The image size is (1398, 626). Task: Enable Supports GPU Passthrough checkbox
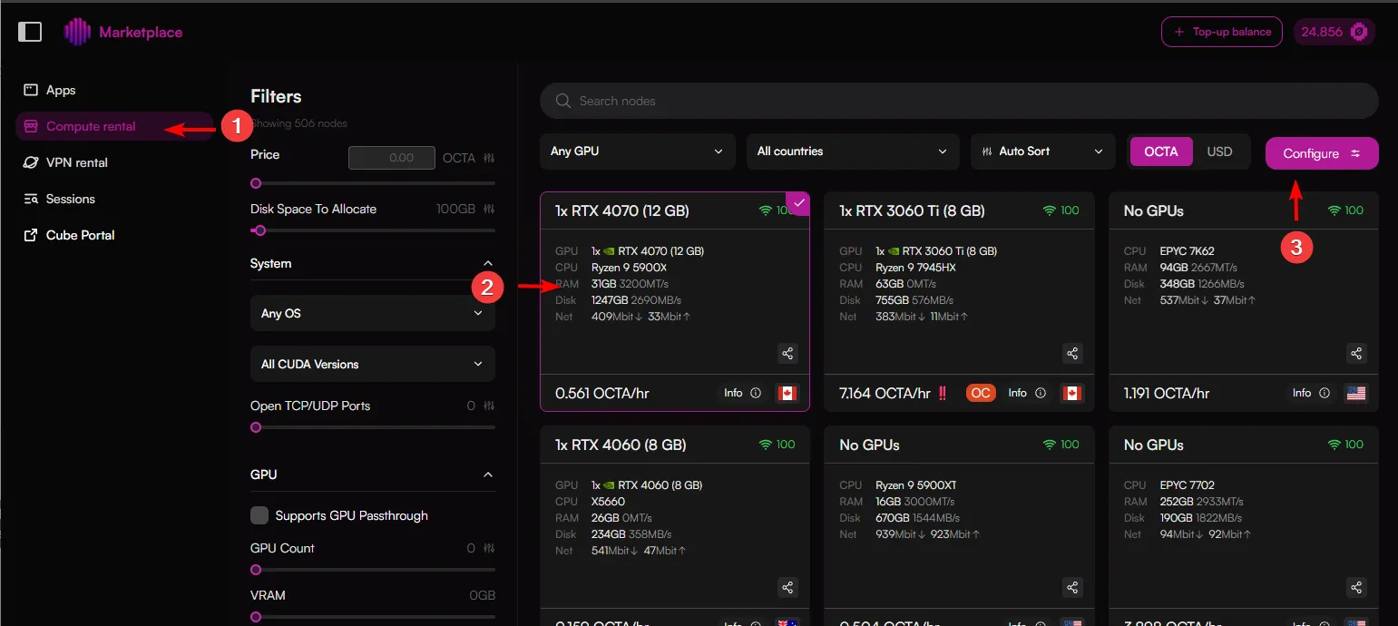[x=259, y=515]
